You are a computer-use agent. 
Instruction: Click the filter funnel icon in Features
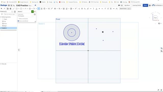[x=2, y=14]
